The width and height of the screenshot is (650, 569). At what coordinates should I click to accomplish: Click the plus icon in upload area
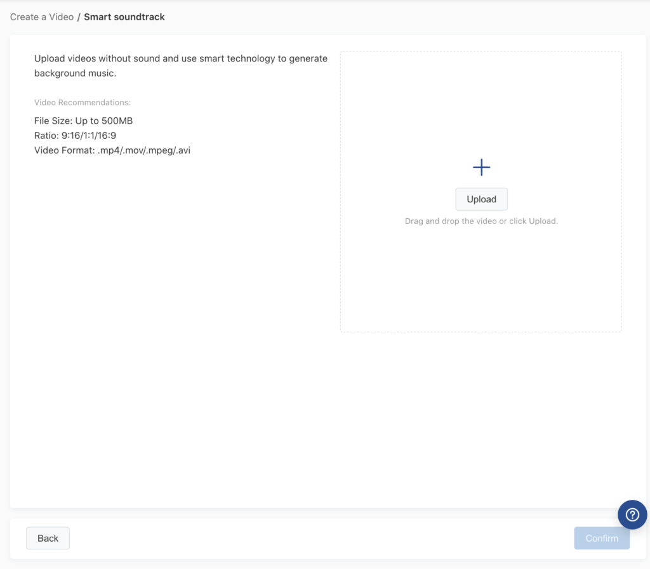pos(481,167)
